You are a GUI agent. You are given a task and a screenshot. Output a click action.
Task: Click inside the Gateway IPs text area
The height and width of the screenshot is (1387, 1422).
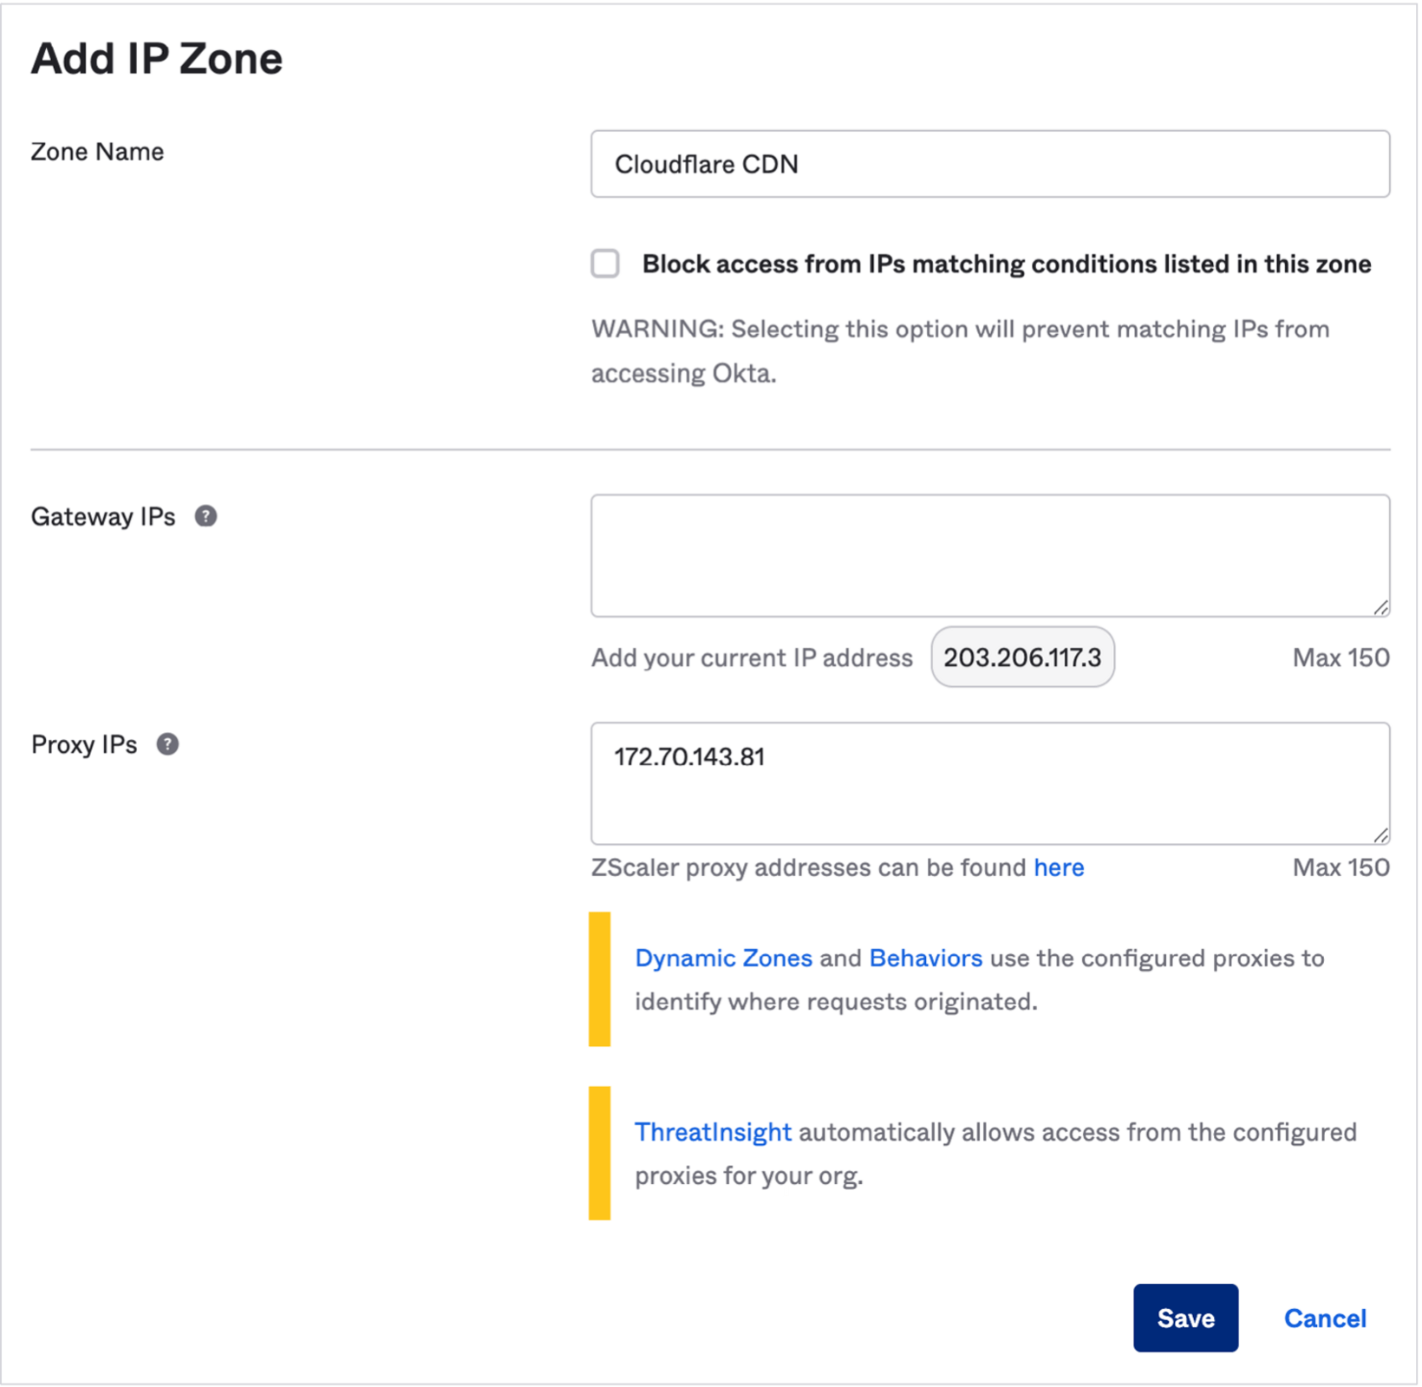coord(989,555)
